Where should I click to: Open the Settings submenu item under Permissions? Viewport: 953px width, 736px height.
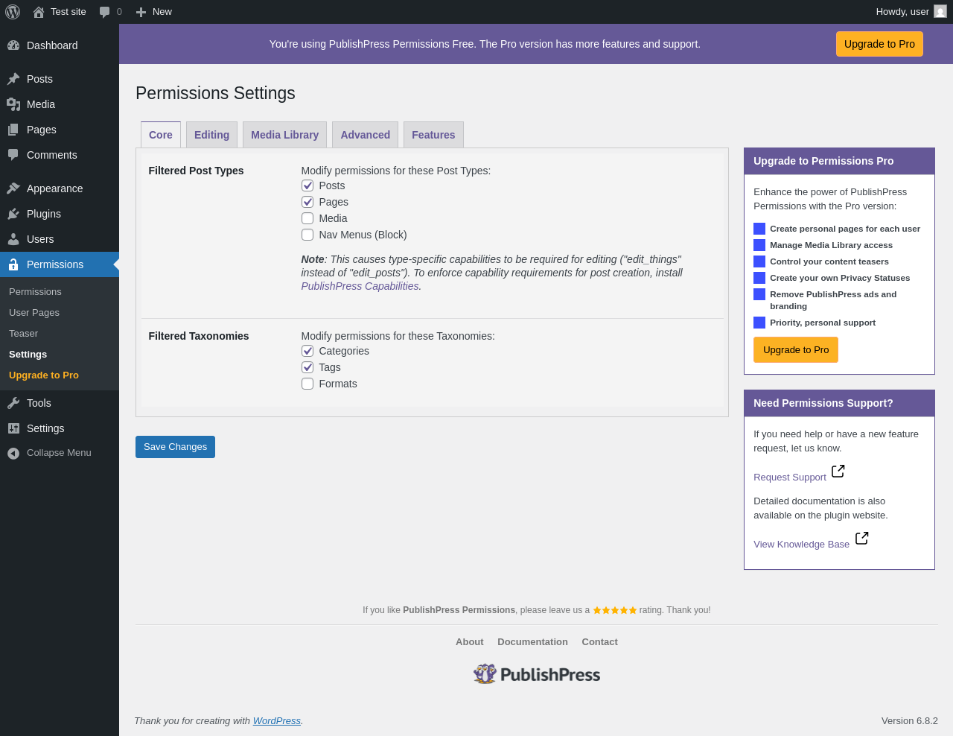28,355
